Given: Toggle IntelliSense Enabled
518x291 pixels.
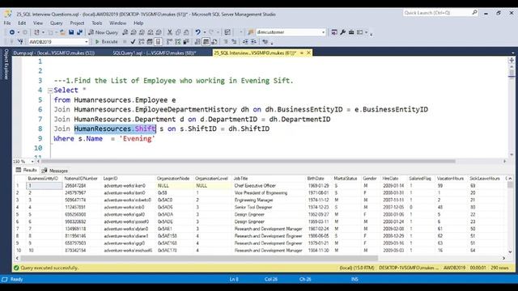Looking at the screenshot, I should tap(158, 42).
